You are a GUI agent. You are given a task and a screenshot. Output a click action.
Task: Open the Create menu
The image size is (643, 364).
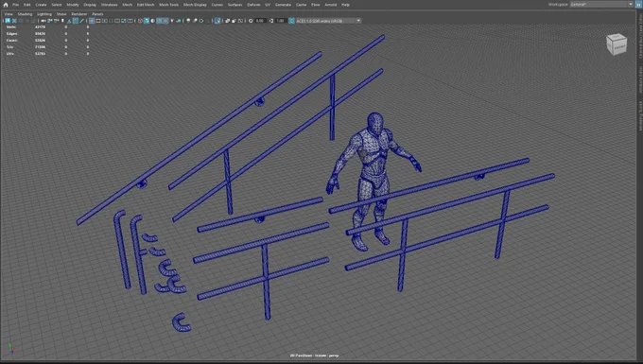41,5
